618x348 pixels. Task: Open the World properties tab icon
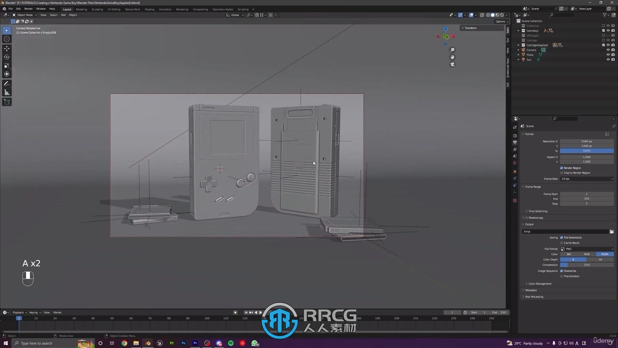515,163
